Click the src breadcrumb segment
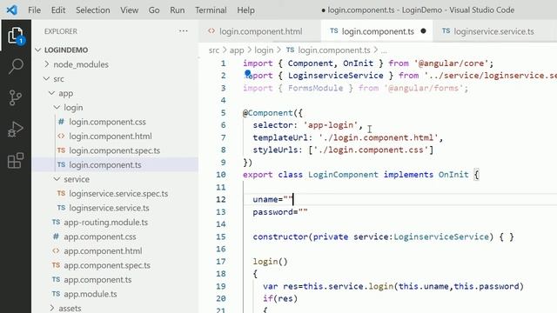The image size is (557, 313). click(x=214, y=50)
